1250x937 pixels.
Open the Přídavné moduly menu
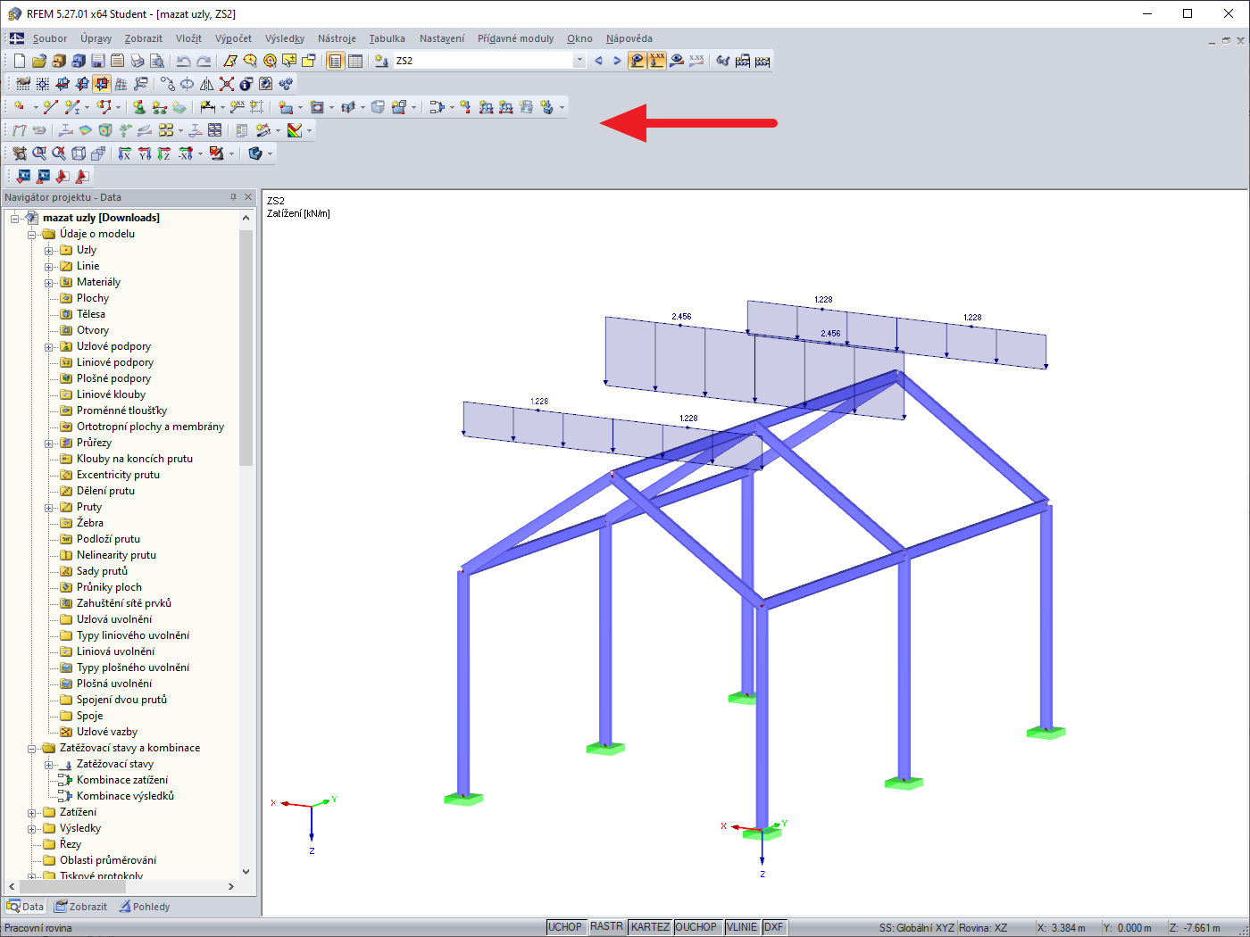(515, 38)
